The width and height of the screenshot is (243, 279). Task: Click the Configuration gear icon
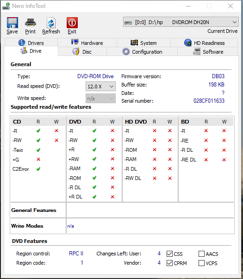coord(126,52)
